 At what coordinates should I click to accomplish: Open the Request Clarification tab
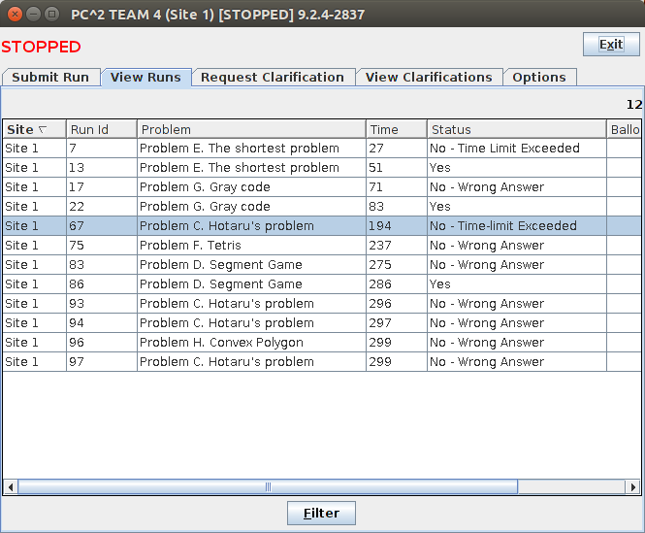click(x=273, y=78)
